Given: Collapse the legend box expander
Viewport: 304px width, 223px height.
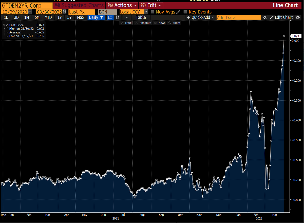Looking at the screenshot, I should coord(4,25).
